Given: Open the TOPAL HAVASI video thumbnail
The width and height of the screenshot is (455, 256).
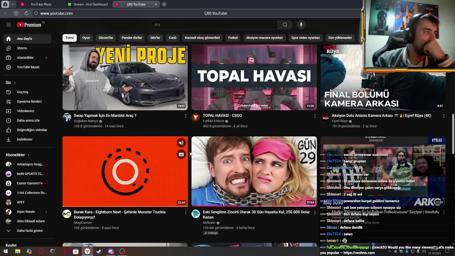Looking at the screenshot, I should (x=254, y=78).
